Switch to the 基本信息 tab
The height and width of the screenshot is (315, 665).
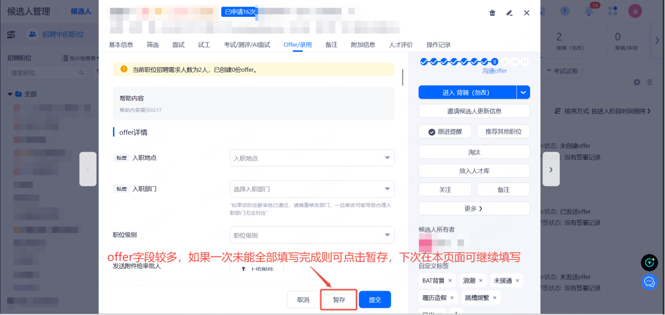point(121,45)
